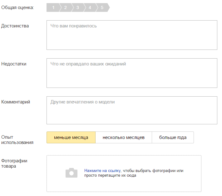
Task: Click into 'Что не оправдало ваших ожиданий' field
Action: 131,73
